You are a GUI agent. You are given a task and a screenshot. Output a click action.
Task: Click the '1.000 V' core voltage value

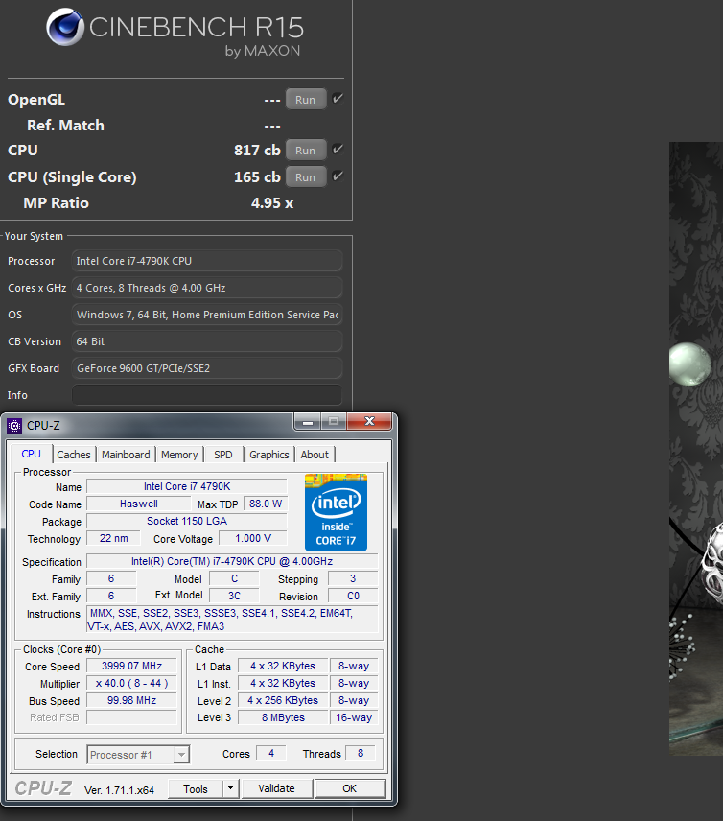click(253, 538)
